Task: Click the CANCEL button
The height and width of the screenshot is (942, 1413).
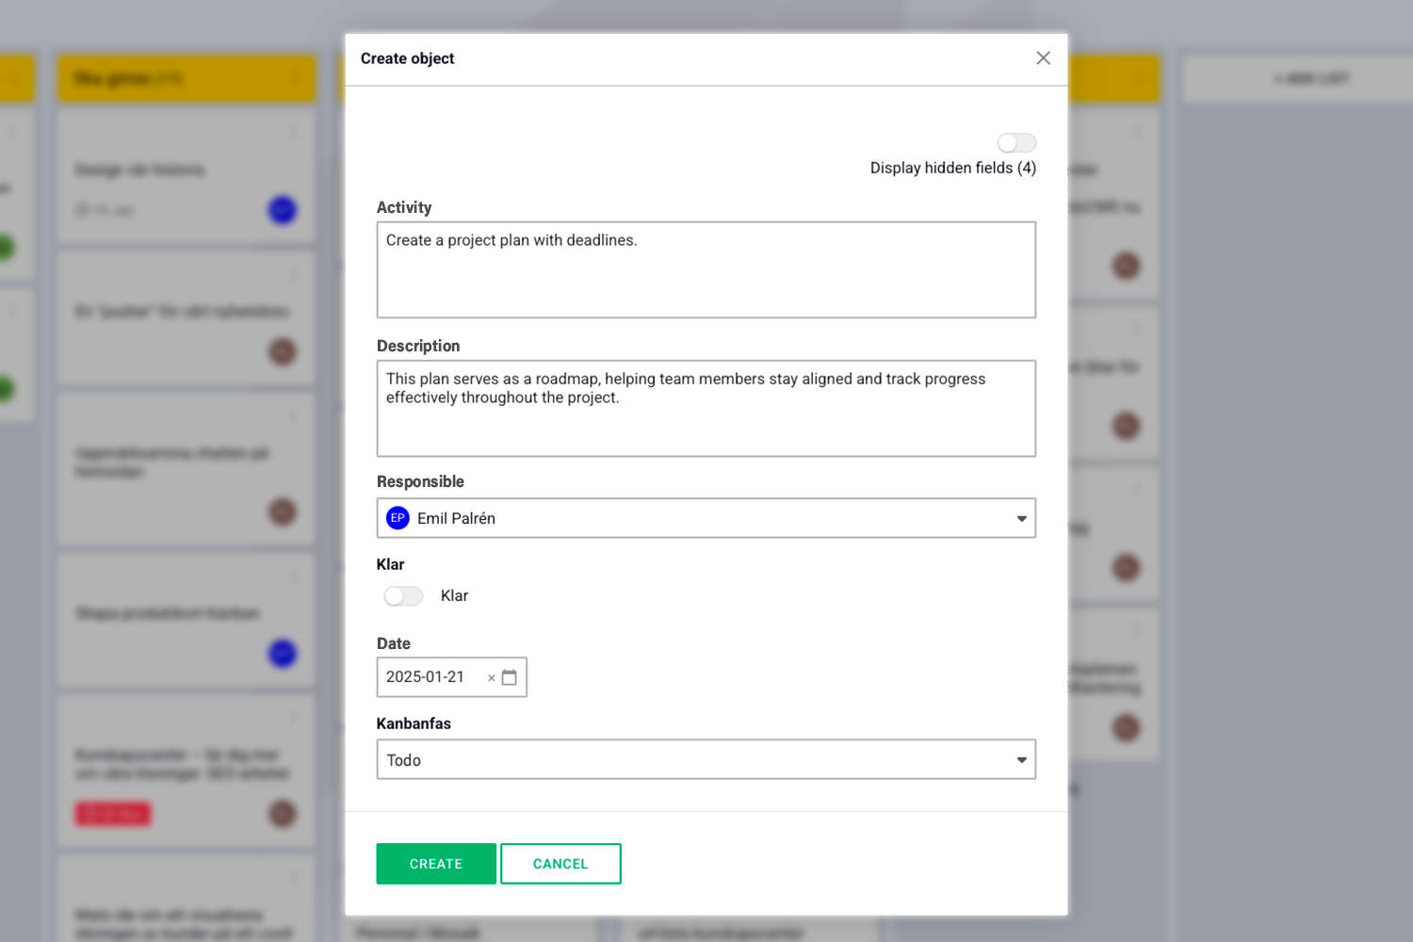Action: tap(560, 864)
